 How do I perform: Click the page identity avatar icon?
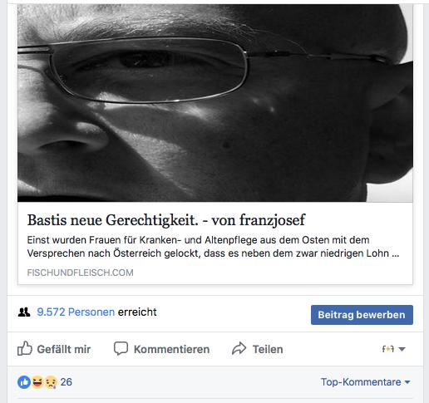pyautogui.click(x=388, y=349)
